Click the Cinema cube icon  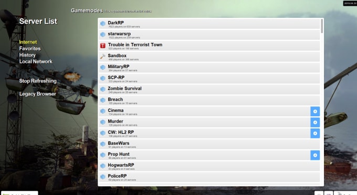[103, 111]
